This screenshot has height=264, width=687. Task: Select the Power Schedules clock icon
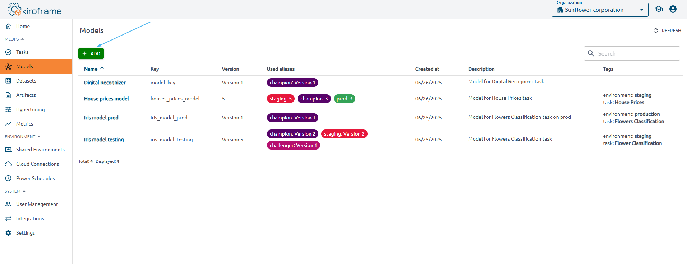click(x=8, y=178)
